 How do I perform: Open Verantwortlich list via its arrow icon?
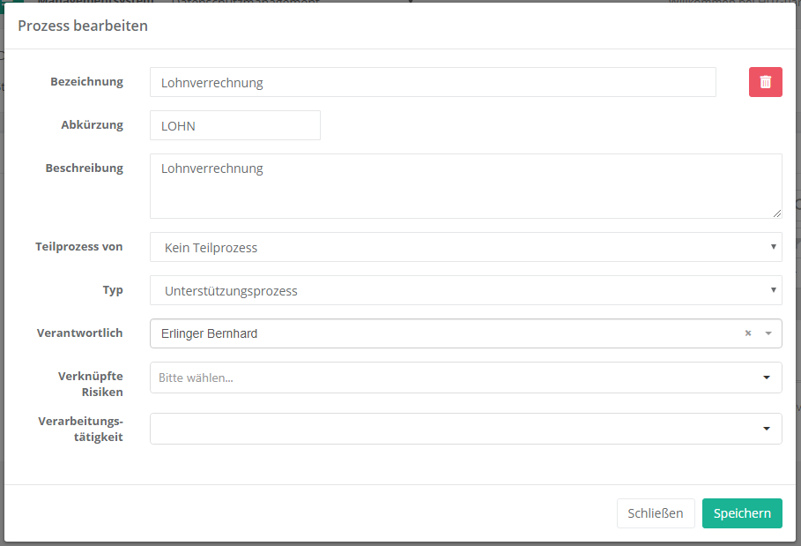coord(768,333)
